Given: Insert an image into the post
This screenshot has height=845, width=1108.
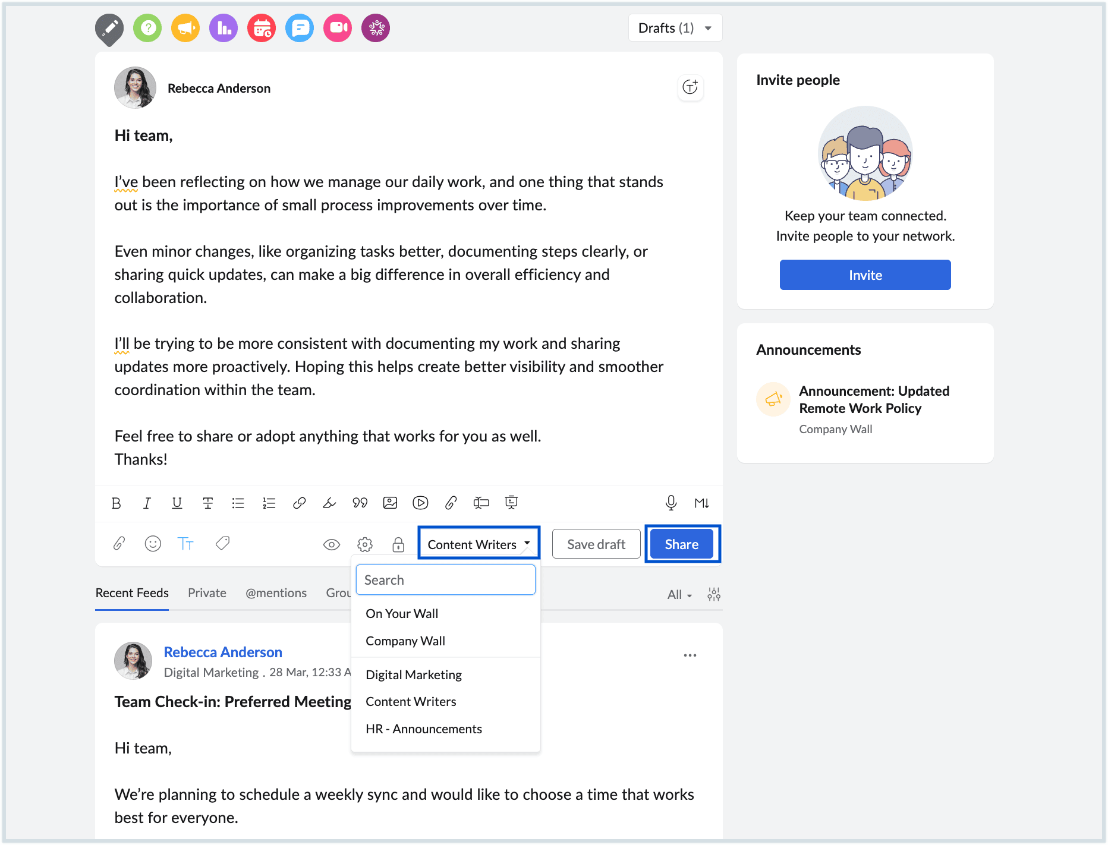Looking at the screenshot, I should [x=390, y=503].
